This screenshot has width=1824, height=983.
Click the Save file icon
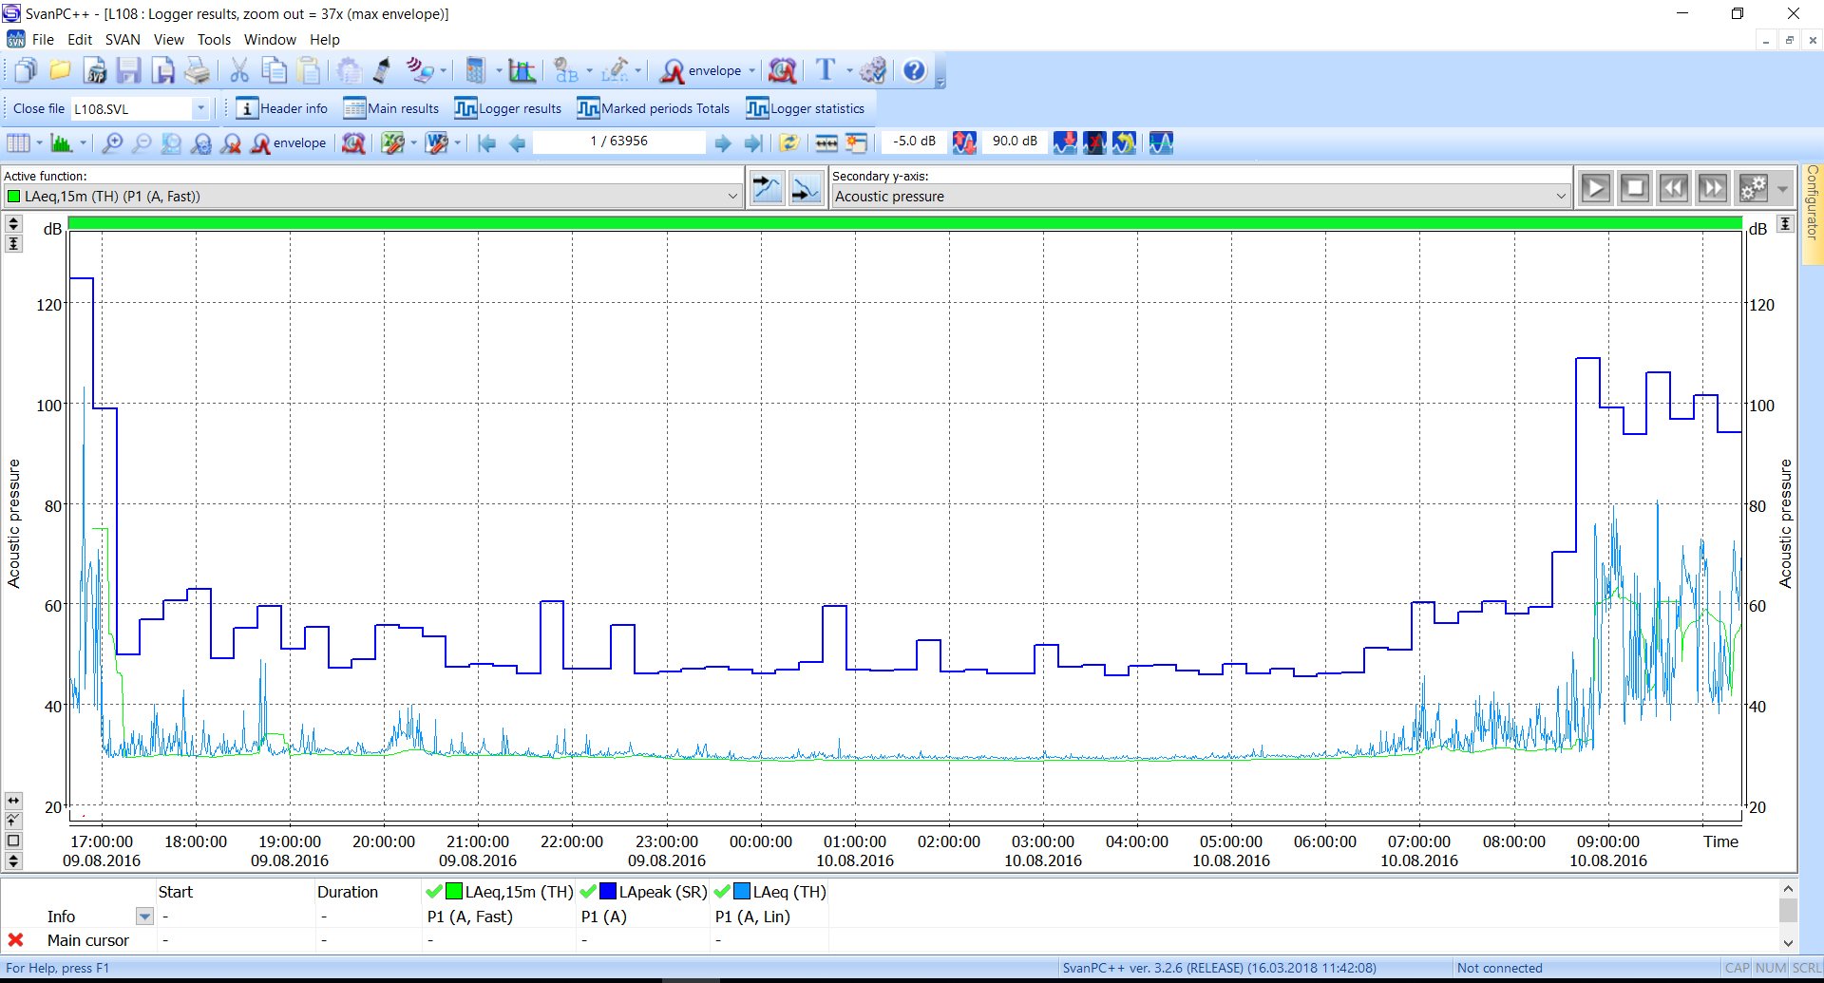click(x=129, y=71)
